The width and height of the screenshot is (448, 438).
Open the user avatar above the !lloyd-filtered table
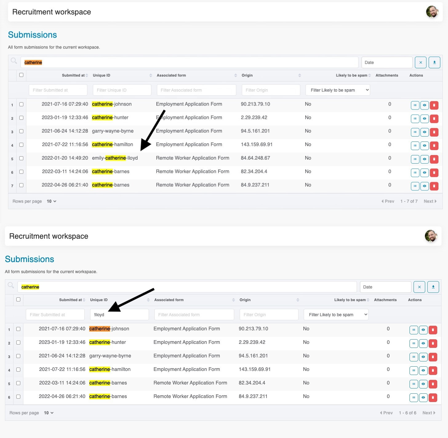[431, 236]
